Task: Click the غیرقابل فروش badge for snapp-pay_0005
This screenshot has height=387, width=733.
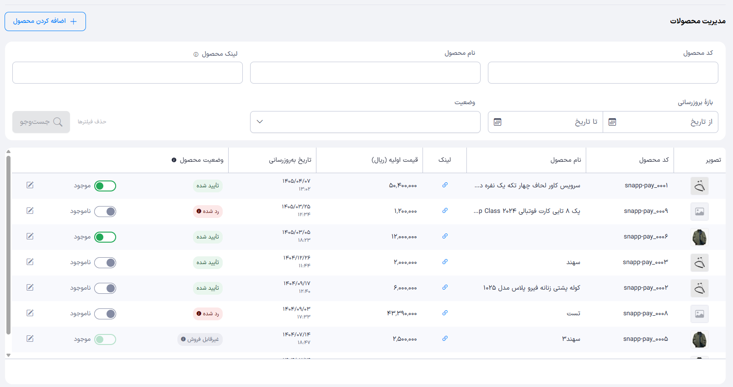Action: point(200,339)
